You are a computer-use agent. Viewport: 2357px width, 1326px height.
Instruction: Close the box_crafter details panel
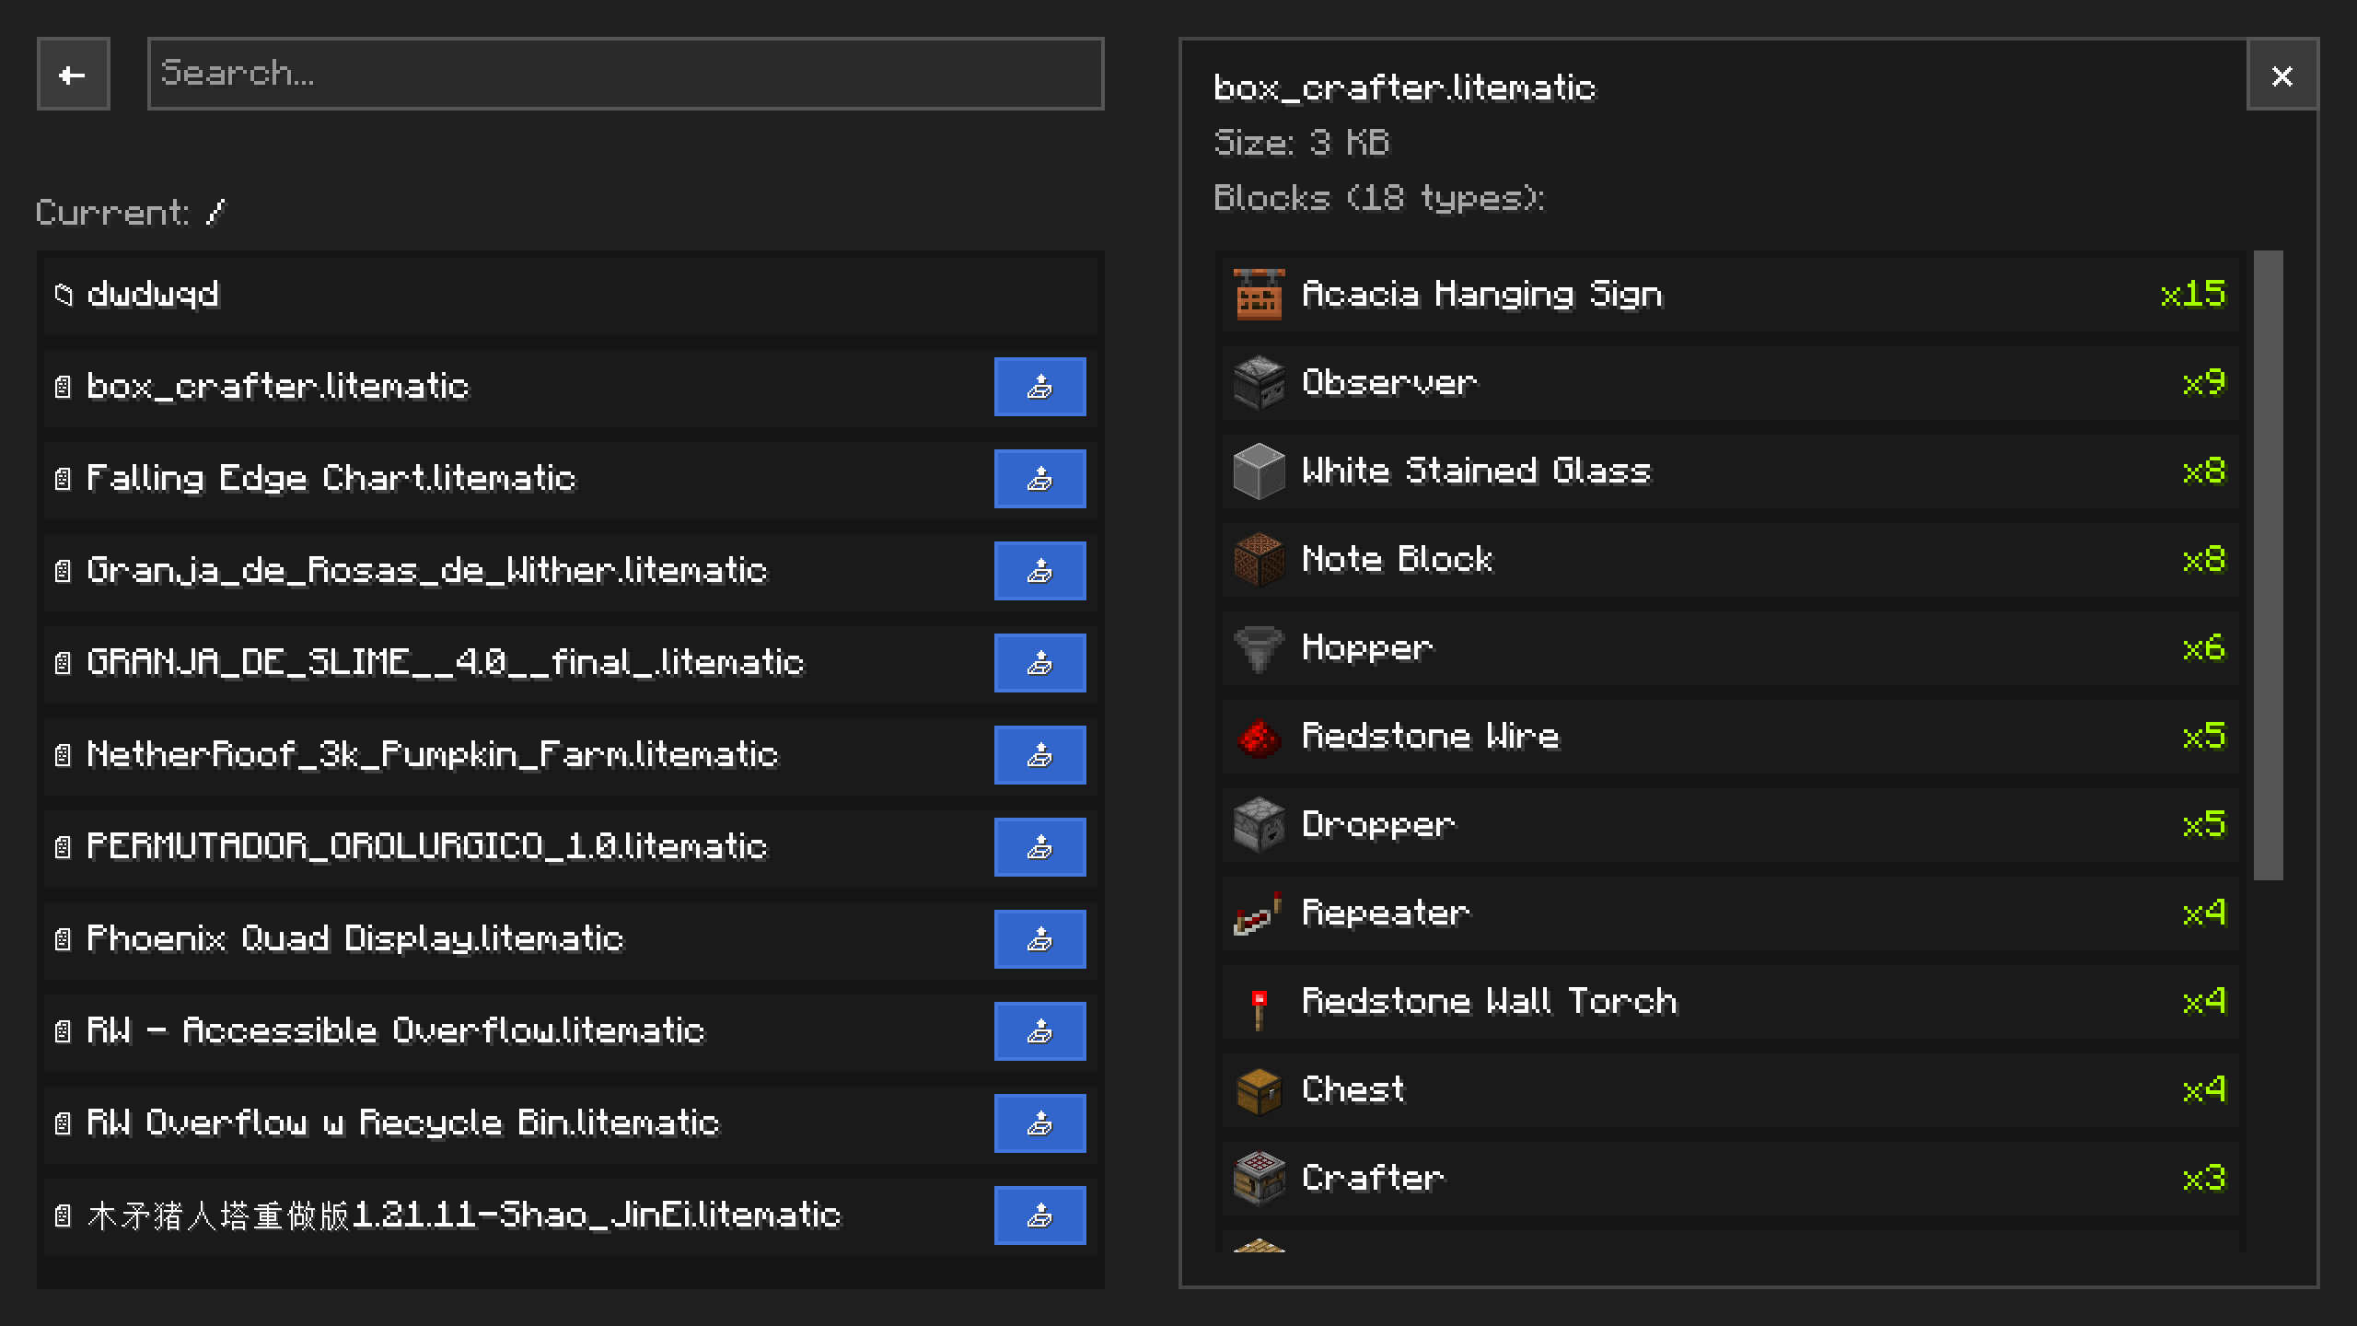[x=2282, y=76]
